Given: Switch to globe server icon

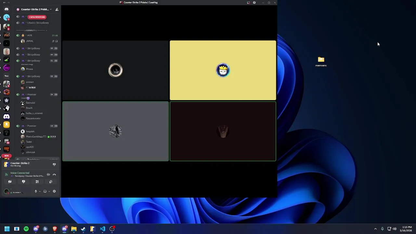Looking at the screenshot, I should point(6,108).
